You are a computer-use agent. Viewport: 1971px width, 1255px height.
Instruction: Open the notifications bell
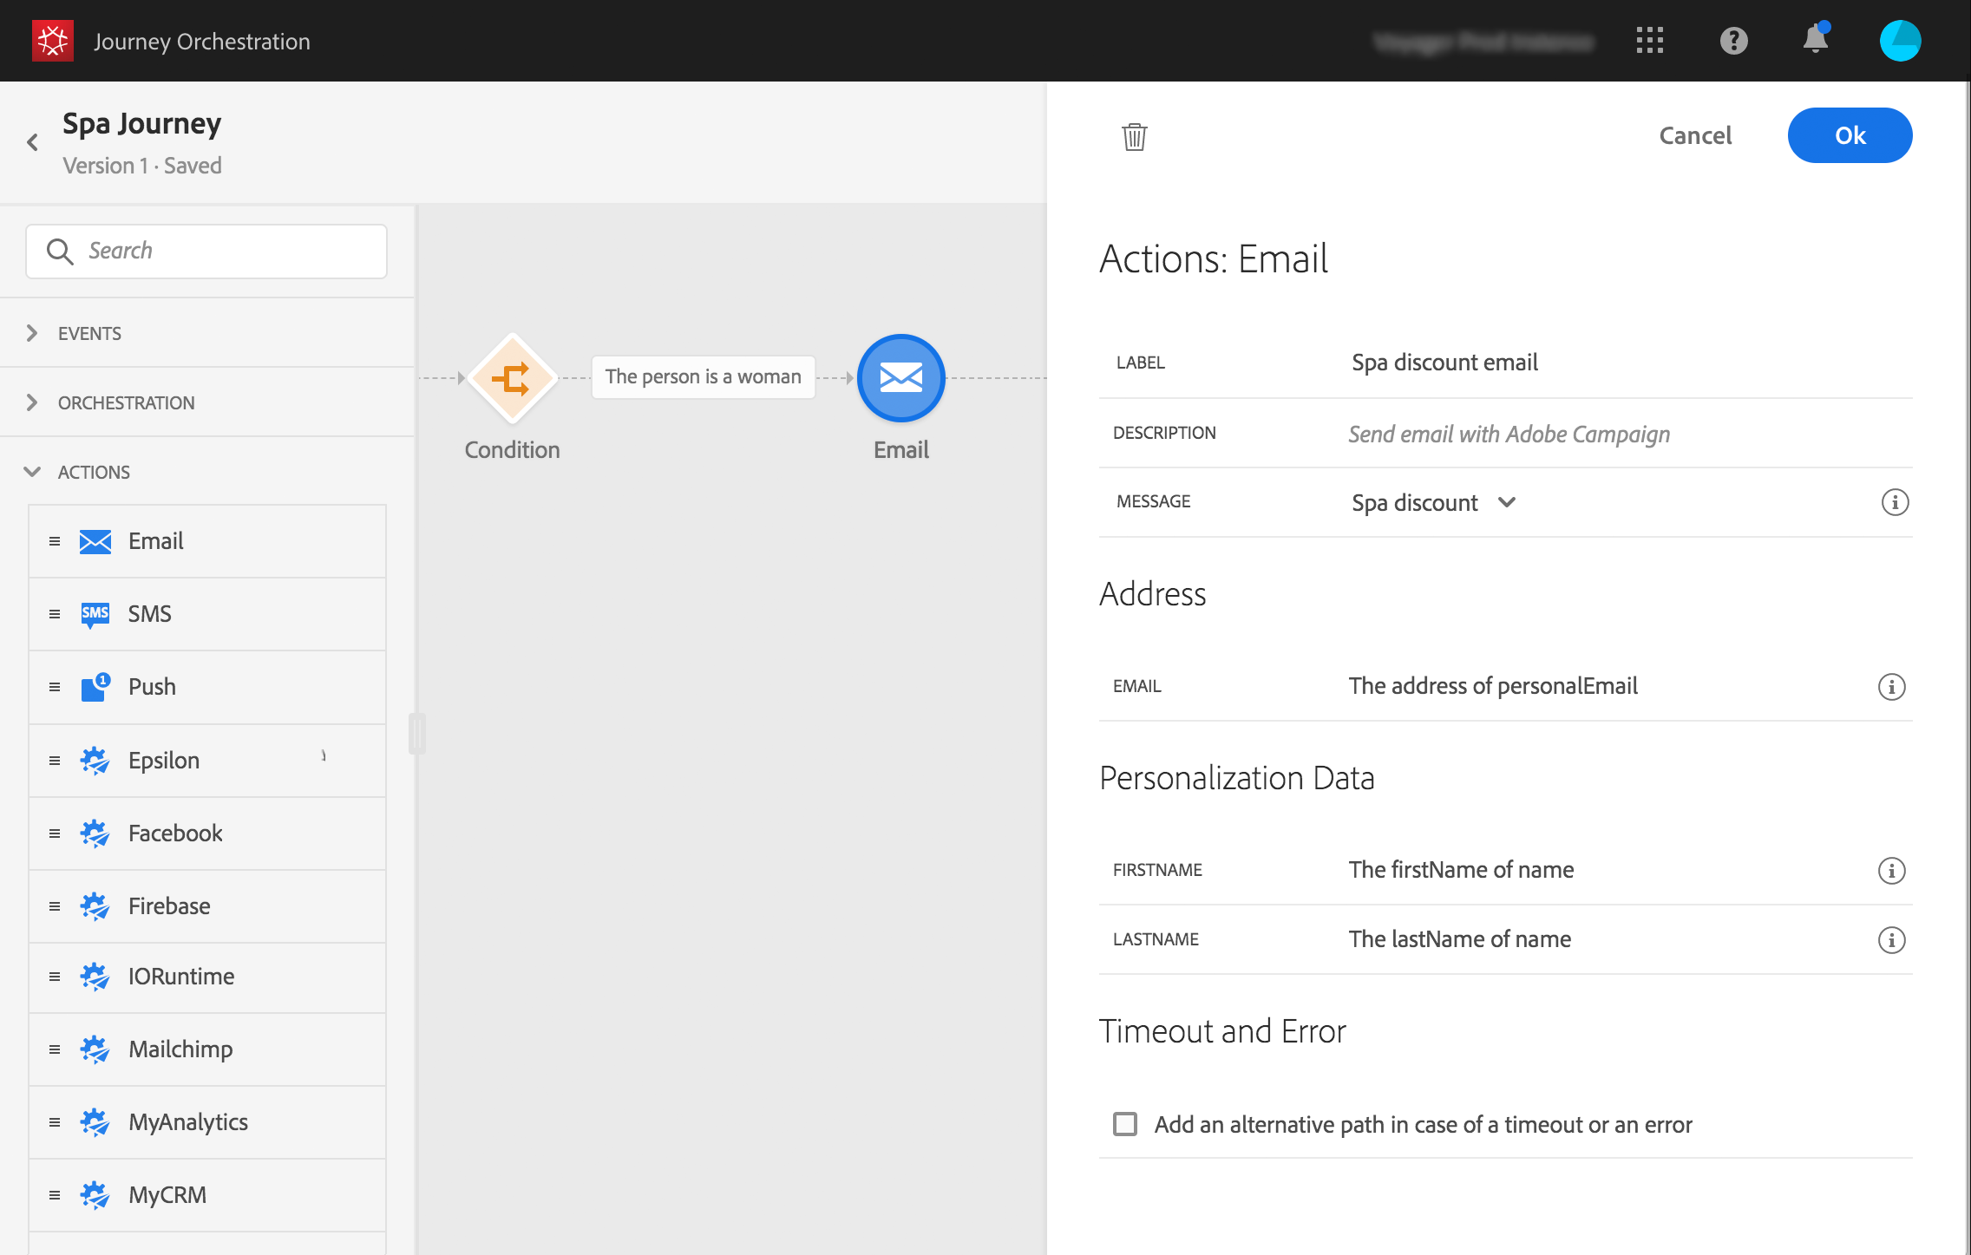tap(1815, 40)
